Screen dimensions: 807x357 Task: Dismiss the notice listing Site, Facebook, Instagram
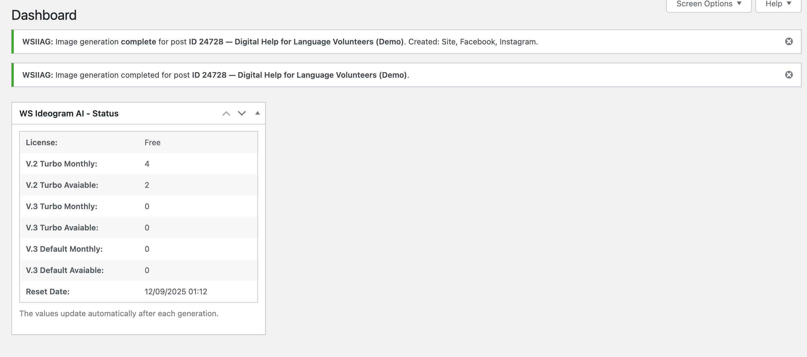pos(788,42)
